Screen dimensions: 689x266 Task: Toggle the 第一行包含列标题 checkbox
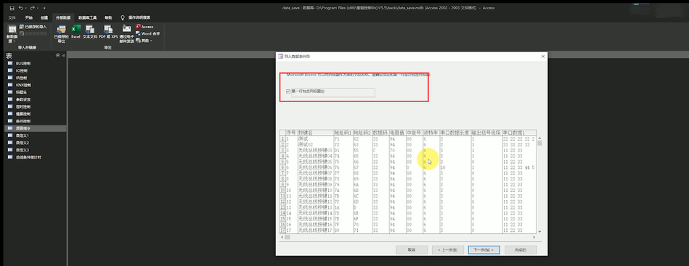point(288,91)
